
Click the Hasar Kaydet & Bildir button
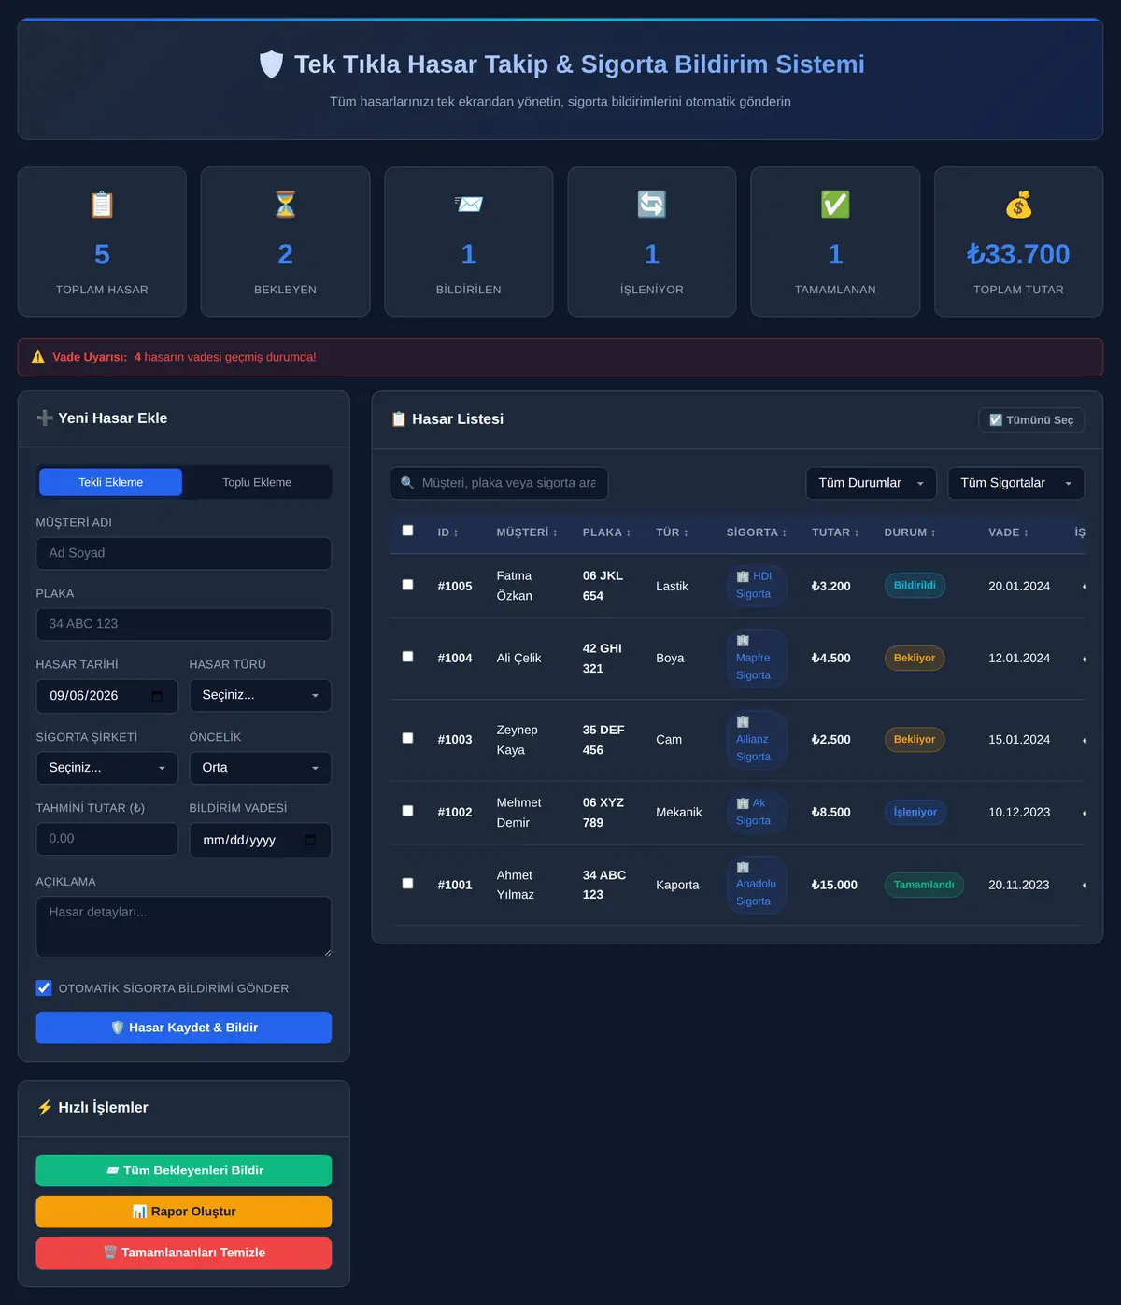(184, 1028)
